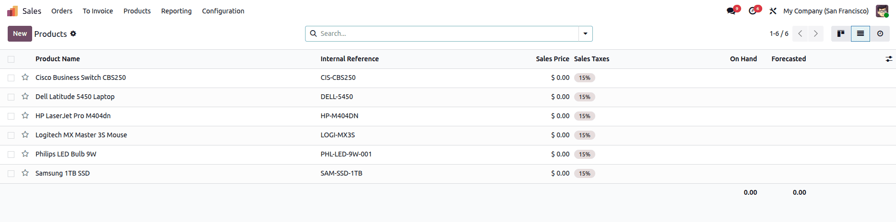Switch to Kanban view

tap(841, 33)
